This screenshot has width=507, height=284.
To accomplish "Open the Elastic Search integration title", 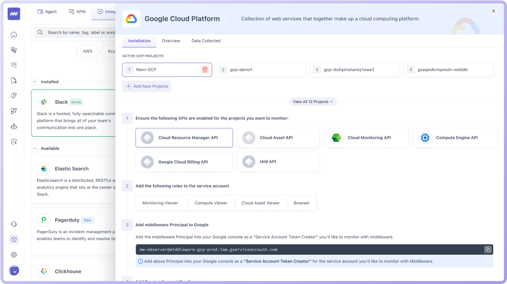I will 72,169.
